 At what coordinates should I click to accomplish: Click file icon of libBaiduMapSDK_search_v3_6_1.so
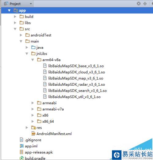click(45, 91)
